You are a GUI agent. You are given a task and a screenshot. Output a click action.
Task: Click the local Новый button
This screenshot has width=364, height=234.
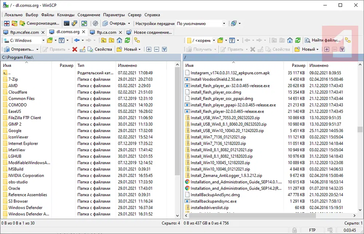(127, 49)
